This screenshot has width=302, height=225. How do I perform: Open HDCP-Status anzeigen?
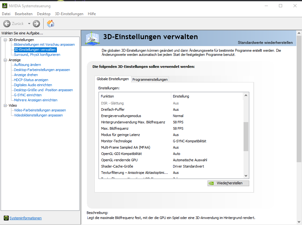(x=31, y=80)
